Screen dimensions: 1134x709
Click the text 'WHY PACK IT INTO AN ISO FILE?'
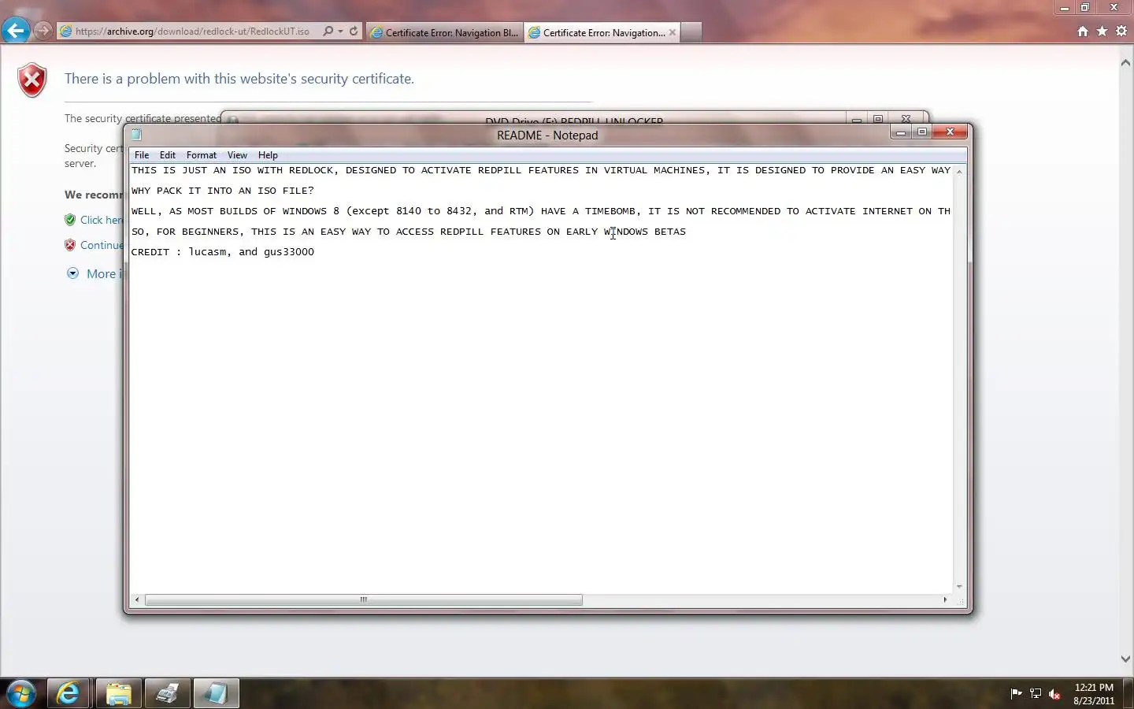click(x=223, y=191)
